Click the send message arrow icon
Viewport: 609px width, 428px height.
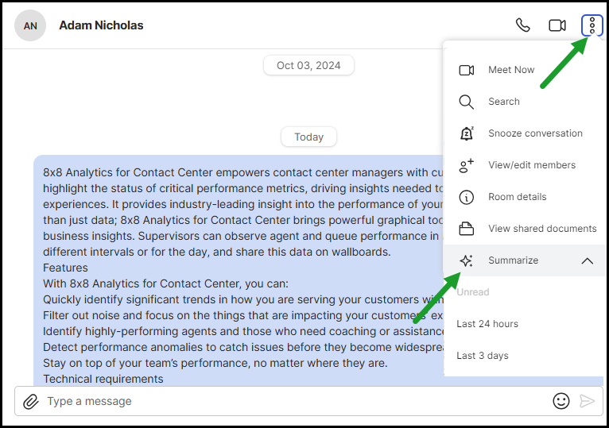(x=587, y=401)
